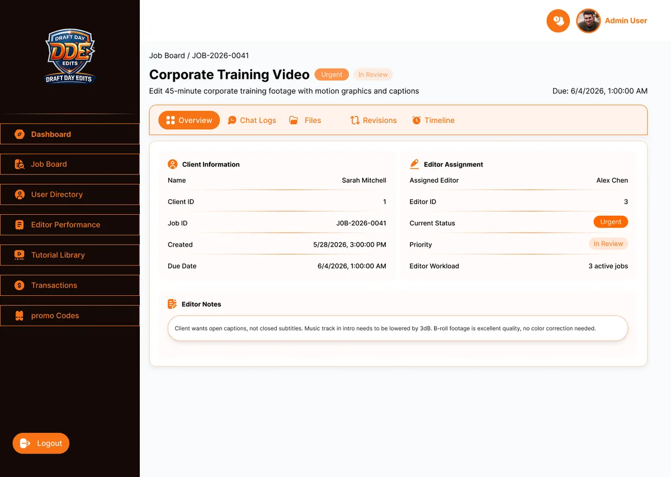
Task: Click the Urgent badge beside the title
Action: pos(332,74)
